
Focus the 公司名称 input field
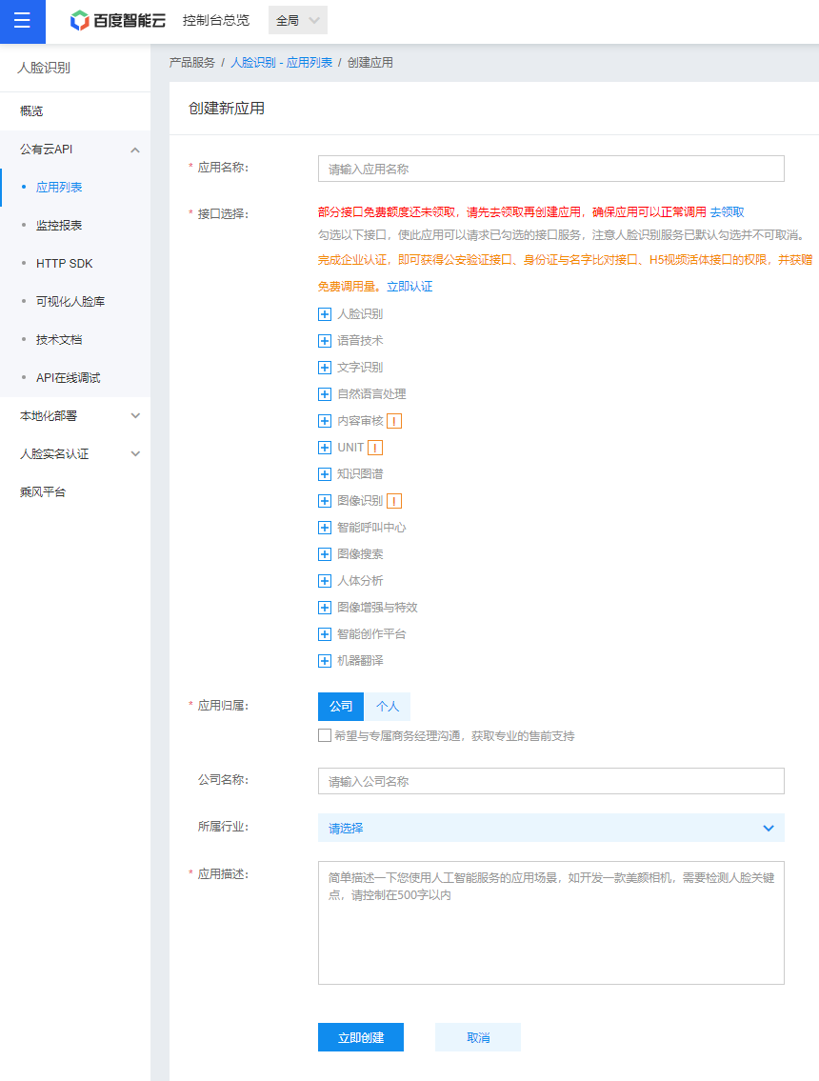point(550,781)
